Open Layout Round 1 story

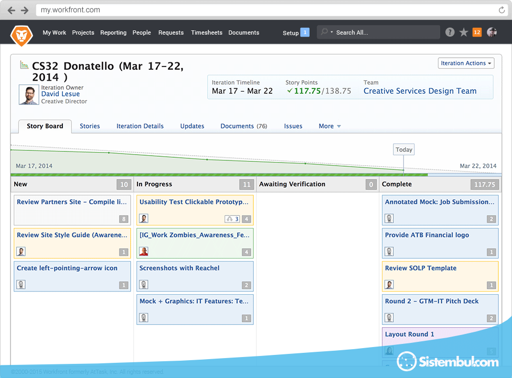[410, 334]
